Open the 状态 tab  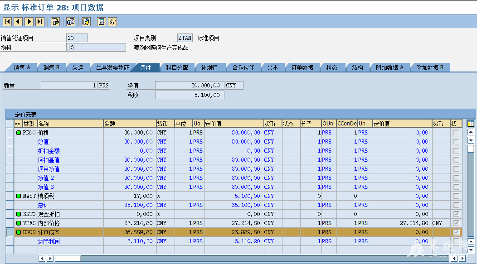pos(332,67)
